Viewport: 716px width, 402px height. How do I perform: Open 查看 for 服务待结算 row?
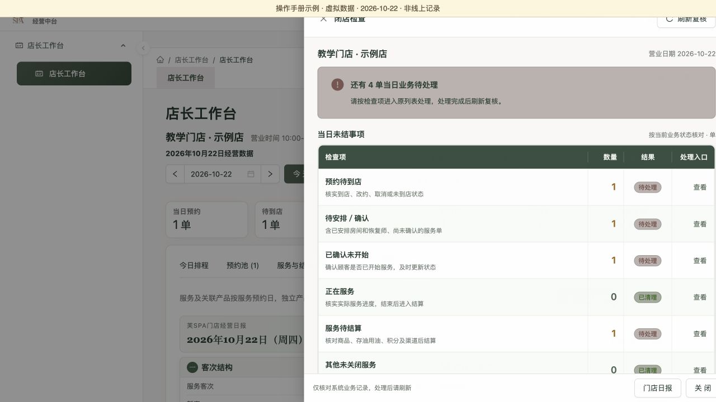[700, 334]
